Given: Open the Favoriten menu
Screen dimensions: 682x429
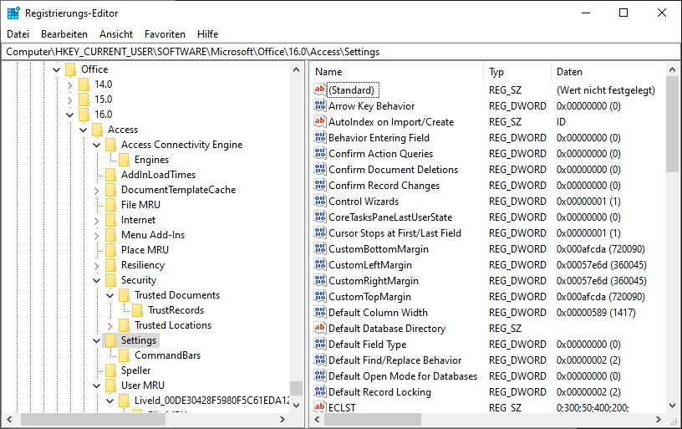Looking at the screenshot, I should coord(165,34).
